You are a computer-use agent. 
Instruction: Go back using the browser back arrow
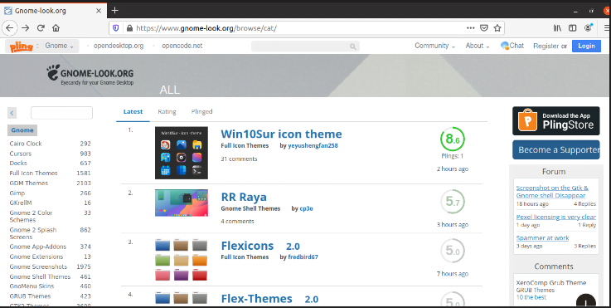pos(9,28)
